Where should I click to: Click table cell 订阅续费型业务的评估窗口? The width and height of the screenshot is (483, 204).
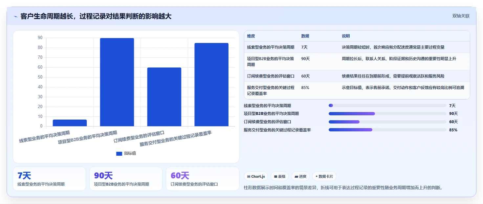271,76
